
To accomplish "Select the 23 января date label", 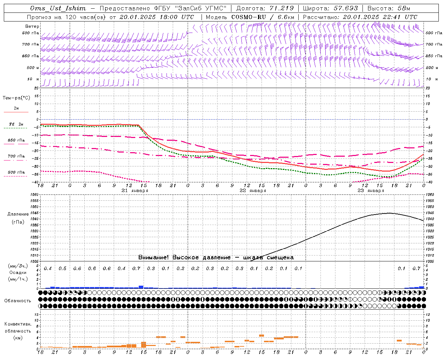I will [x=371, y=191].
